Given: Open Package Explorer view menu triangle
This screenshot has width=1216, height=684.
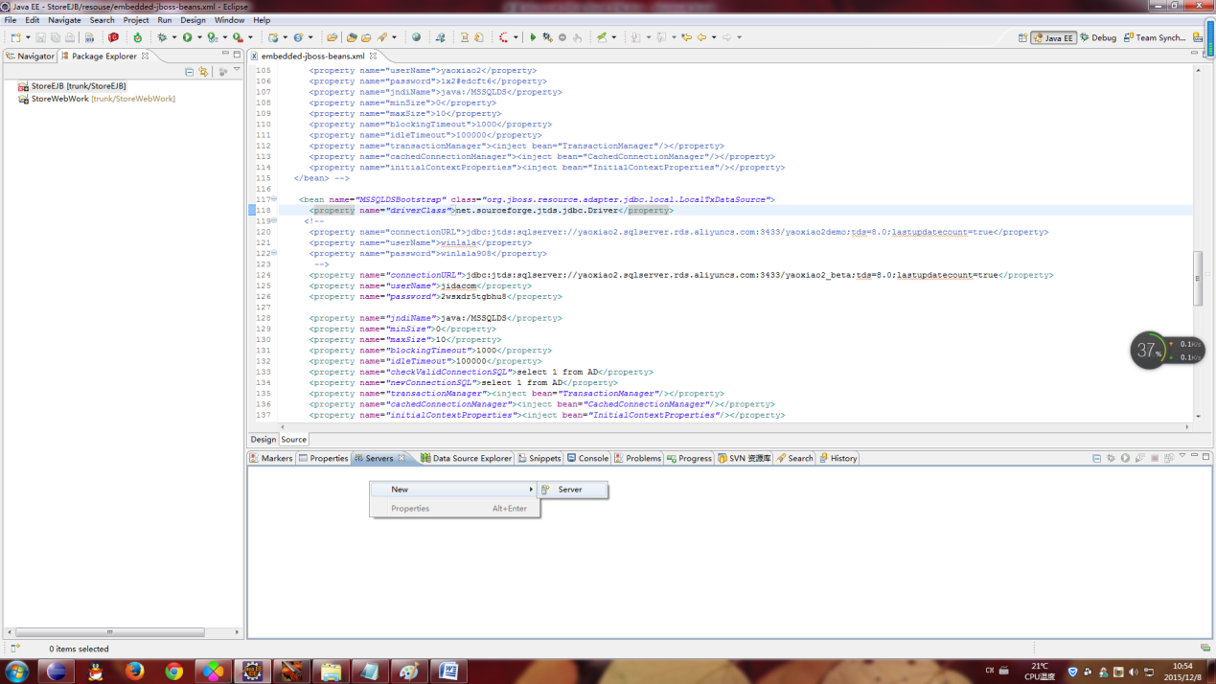Looking at the screenshot, I should [237, 71].
